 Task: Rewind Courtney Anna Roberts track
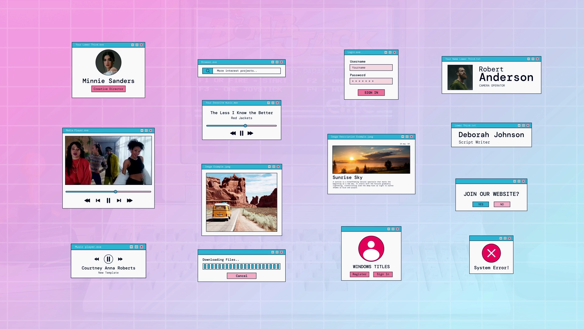coord(97,259)
